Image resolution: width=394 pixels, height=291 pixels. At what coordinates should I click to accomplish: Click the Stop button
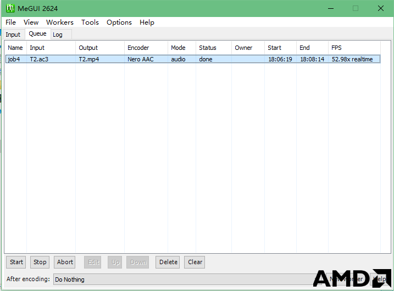pyautogui.click(x=40, y=262)
